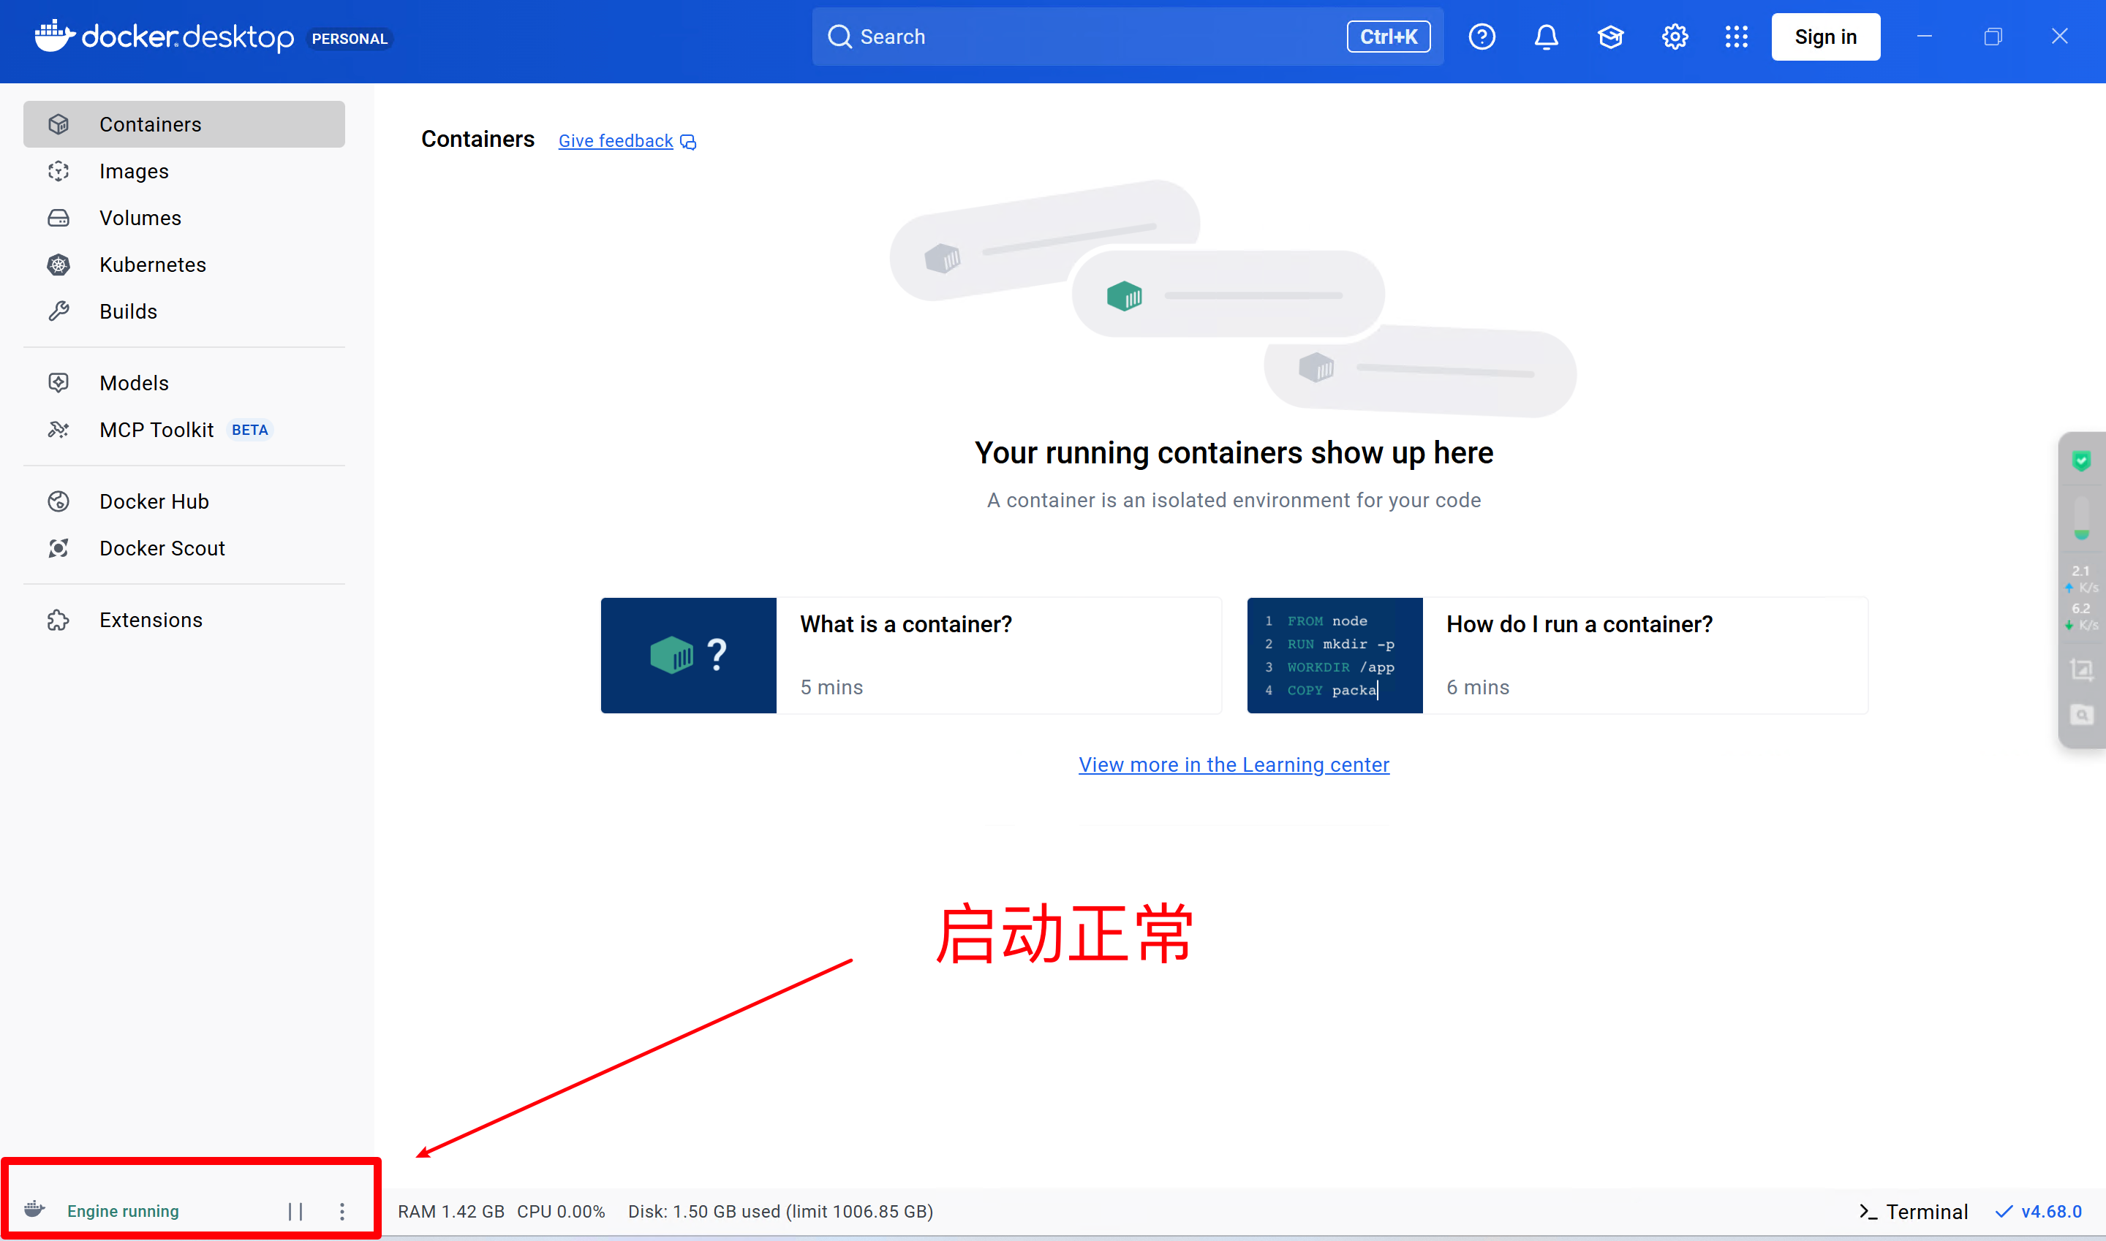Open the help question mark icon
This screenshot has height=1241, width=2106.
pyautogui.click(x=1481, y=37)
